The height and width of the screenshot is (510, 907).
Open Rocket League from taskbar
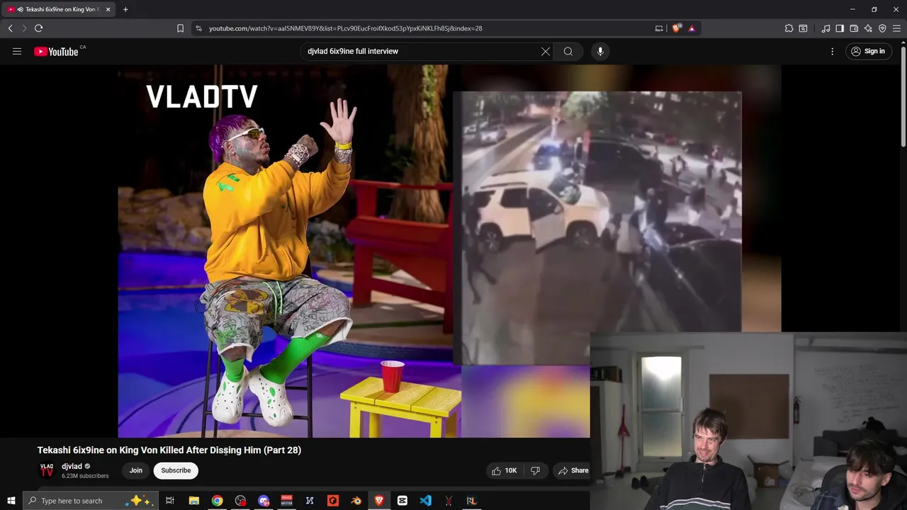point(471,501)
